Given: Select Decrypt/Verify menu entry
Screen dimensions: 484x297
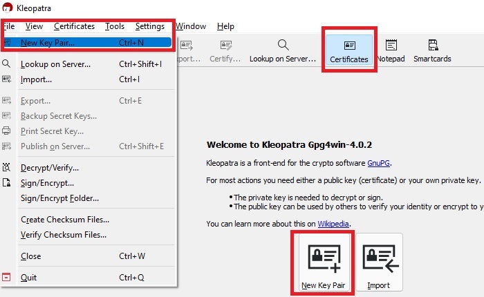Looking at the screenshot, I should (x=87, y=168).
